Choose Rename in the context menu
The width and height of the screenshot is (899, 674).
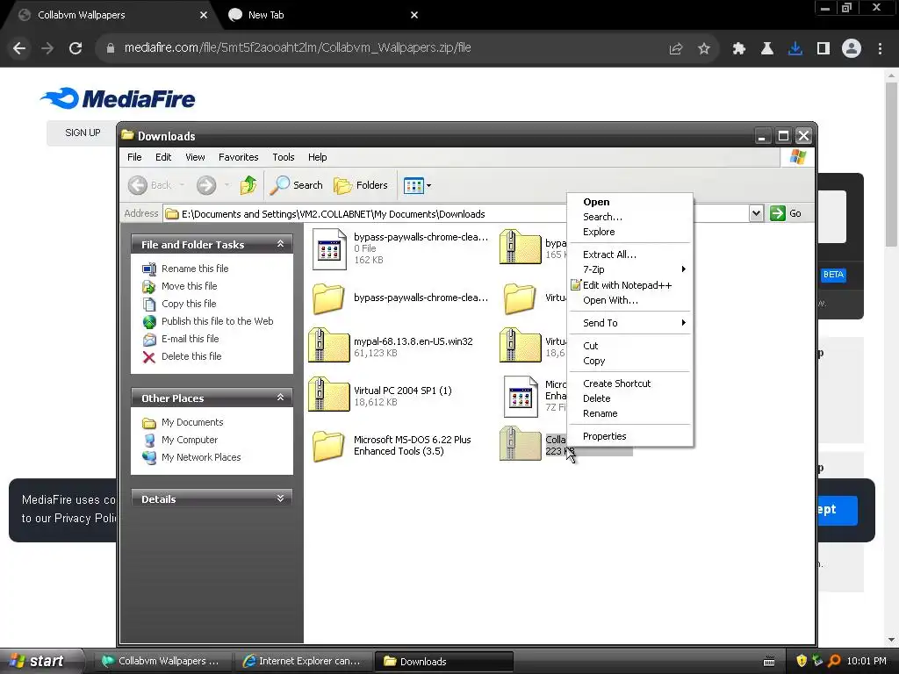pyautogui.click(x=629, y=413)
